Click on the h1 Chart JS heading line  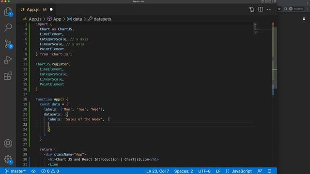pos(103,159)
